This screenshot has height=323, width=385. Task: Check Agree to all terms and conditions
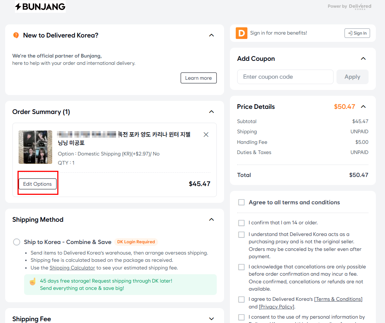pos(241,202)
